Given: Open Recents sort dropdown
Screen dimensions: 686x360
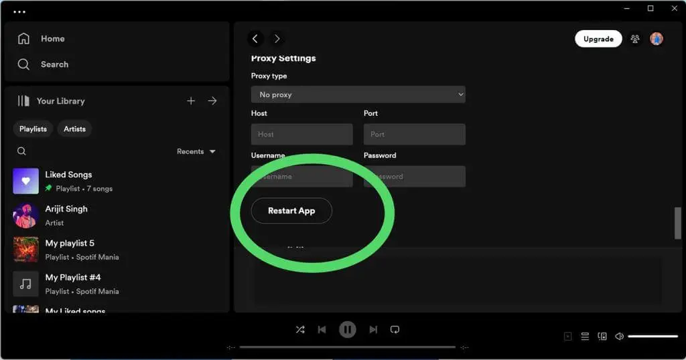Looking at the screenshot, I should pos(196,151).
